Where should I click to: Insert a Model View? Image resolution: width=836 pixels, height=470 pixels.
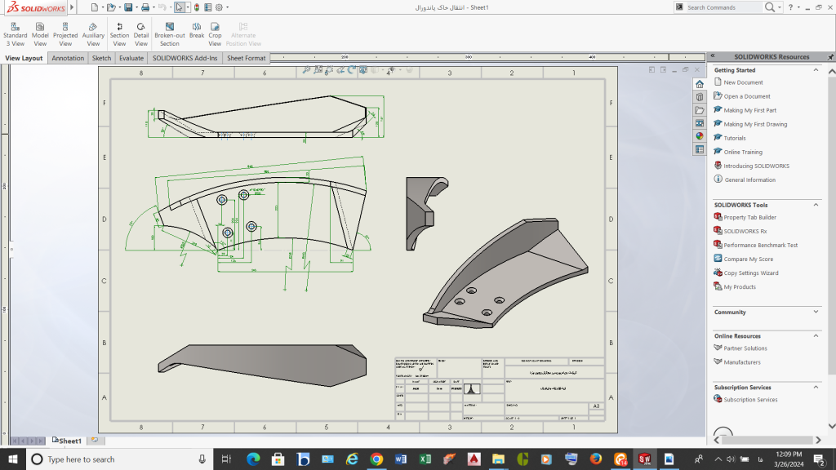(40, 34)
